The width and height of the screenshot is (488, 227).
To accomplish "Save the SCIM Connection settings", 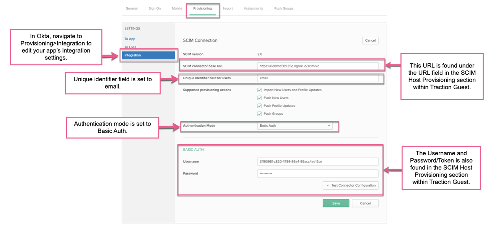I will (336, 203).
